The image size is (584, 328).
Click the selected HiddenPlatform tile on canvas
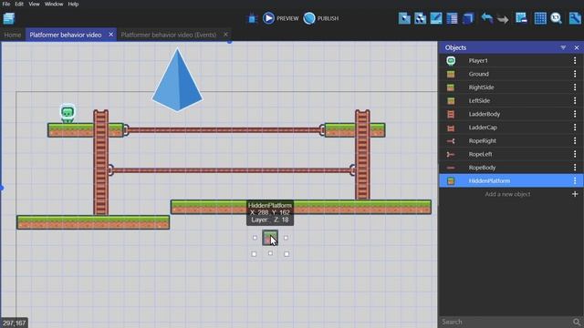tap(270, 238)
